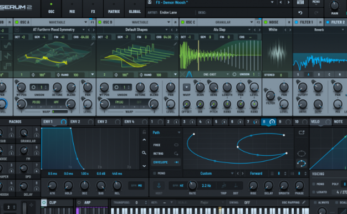The height and width of the screenshot is (214, 347).
Task: Open the Custom LFO shape dropdown
Action: pos(209,174)
